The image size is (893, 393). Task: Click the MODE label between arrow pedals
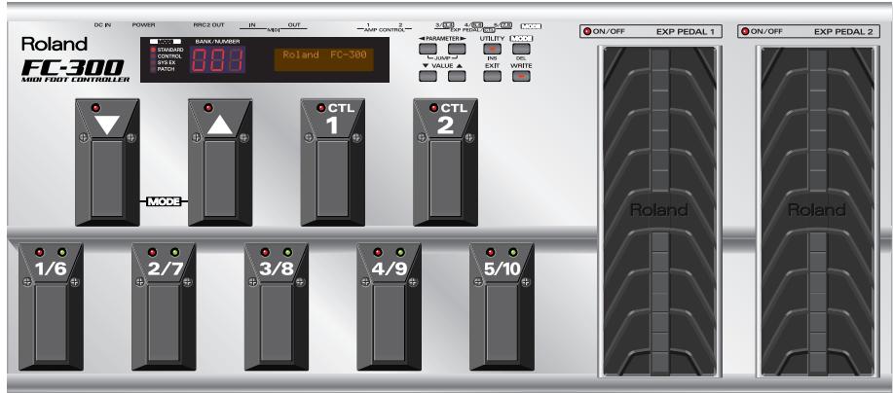click(x=164, y=201)
